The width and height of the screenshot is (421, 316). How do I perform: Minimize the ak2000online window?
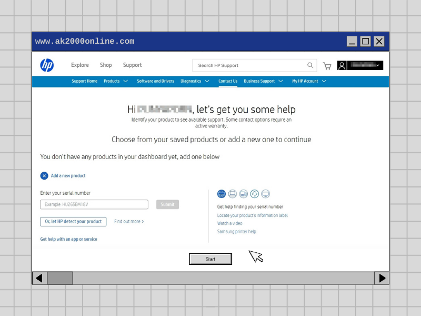[x=352, y=42]
